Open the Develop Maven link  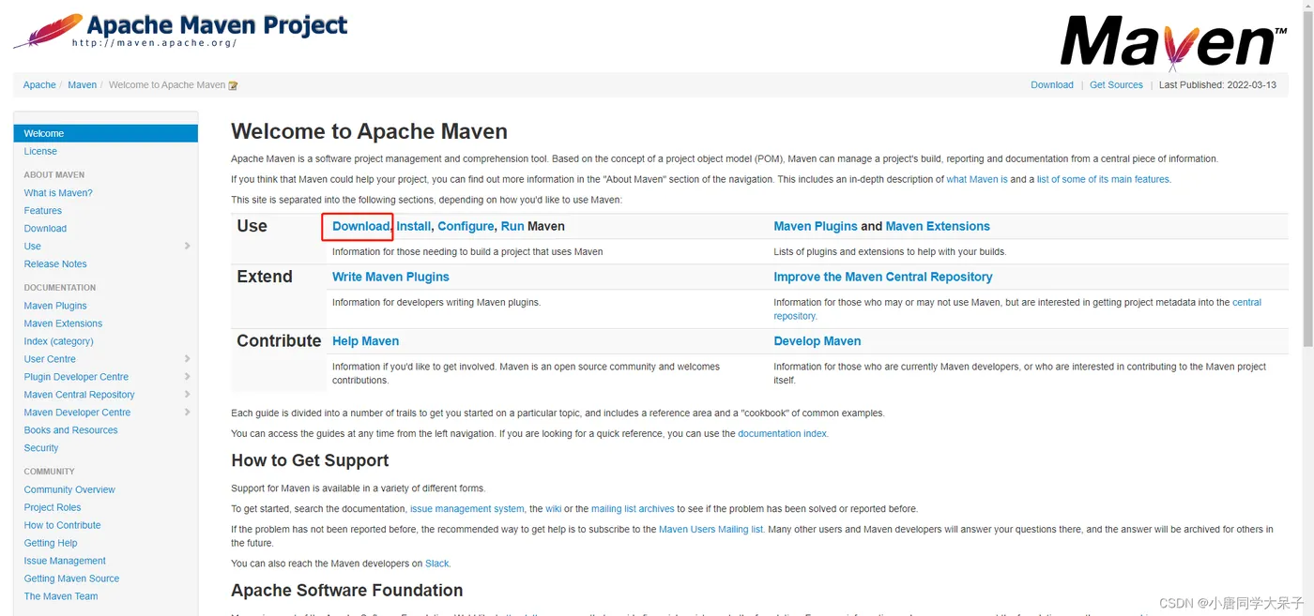(x=817, y=341)
